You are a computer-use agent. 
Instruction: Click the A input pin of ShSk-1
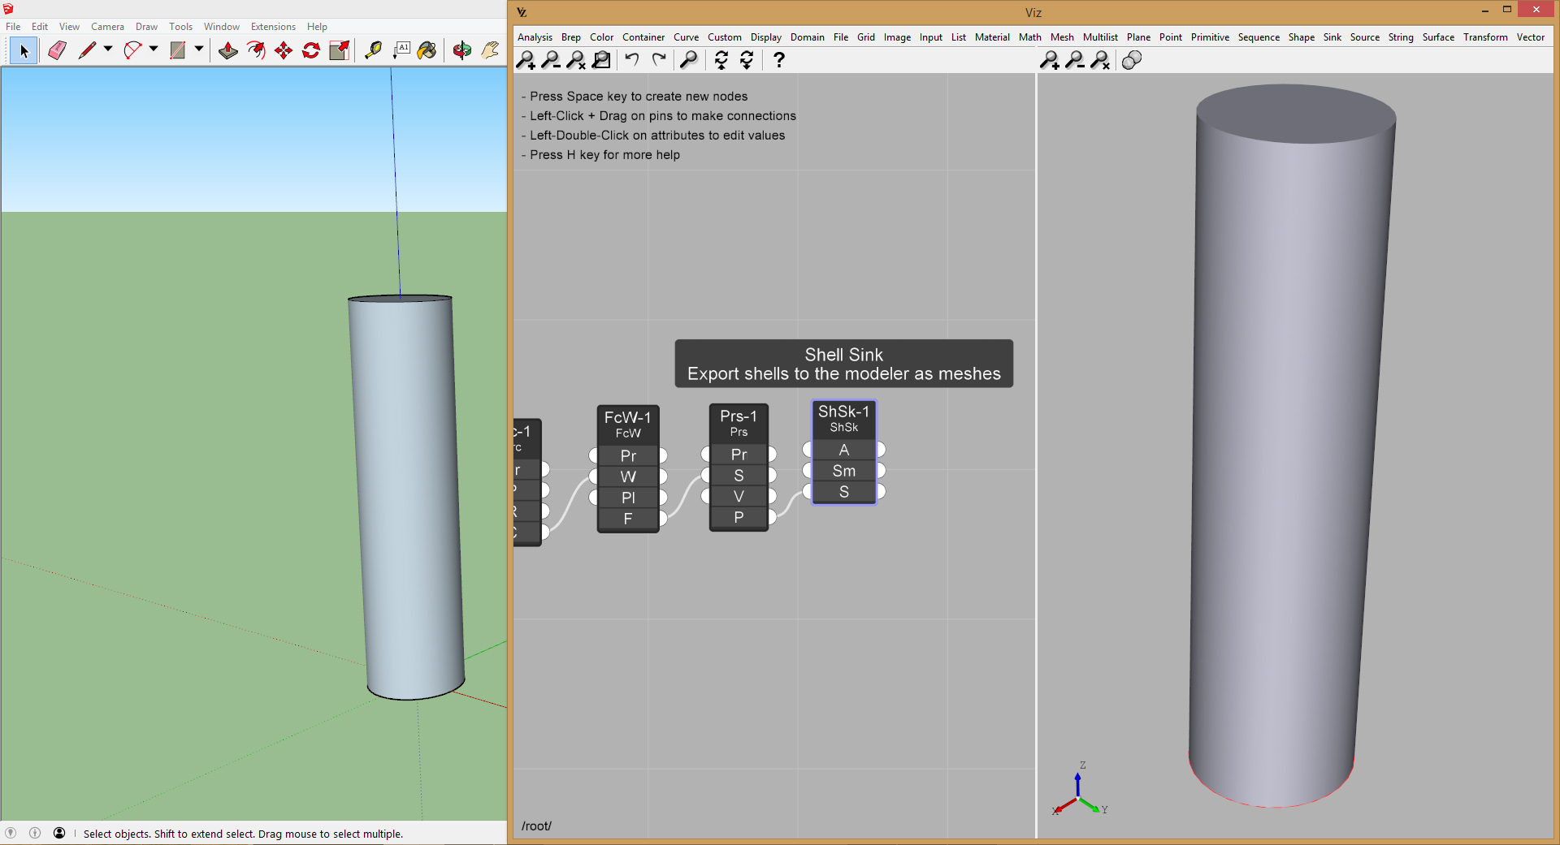(x=807, y=450)
